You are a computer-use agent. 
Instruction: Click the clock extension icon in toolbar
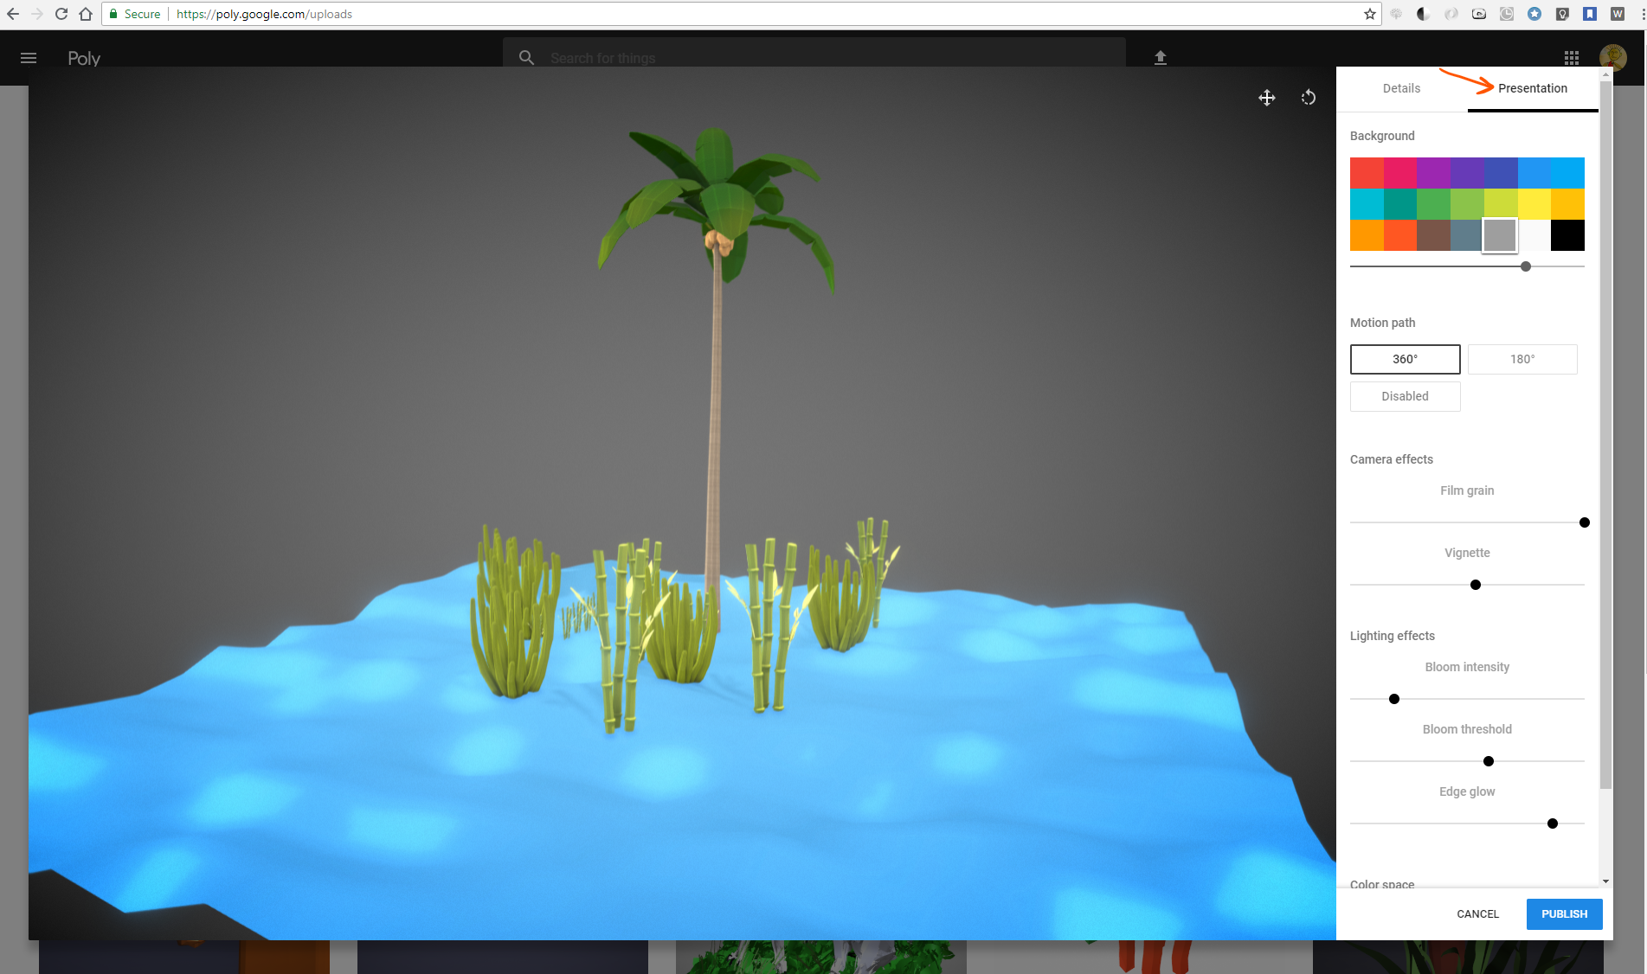1507,14
